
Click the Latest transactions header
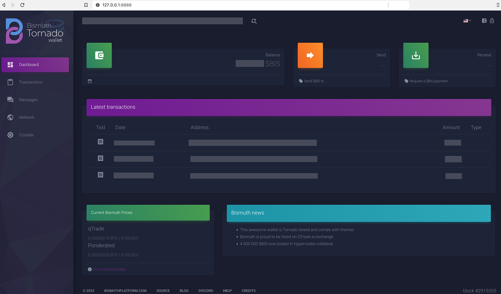tap(289, 107)
